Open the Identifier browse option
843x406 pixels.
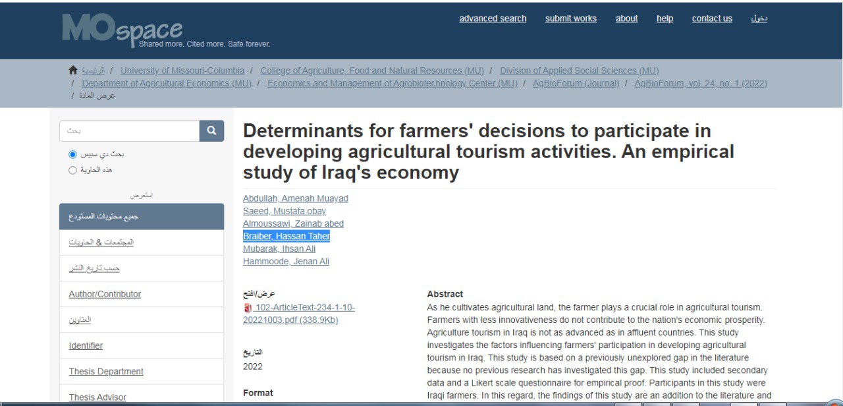(86, 345)
